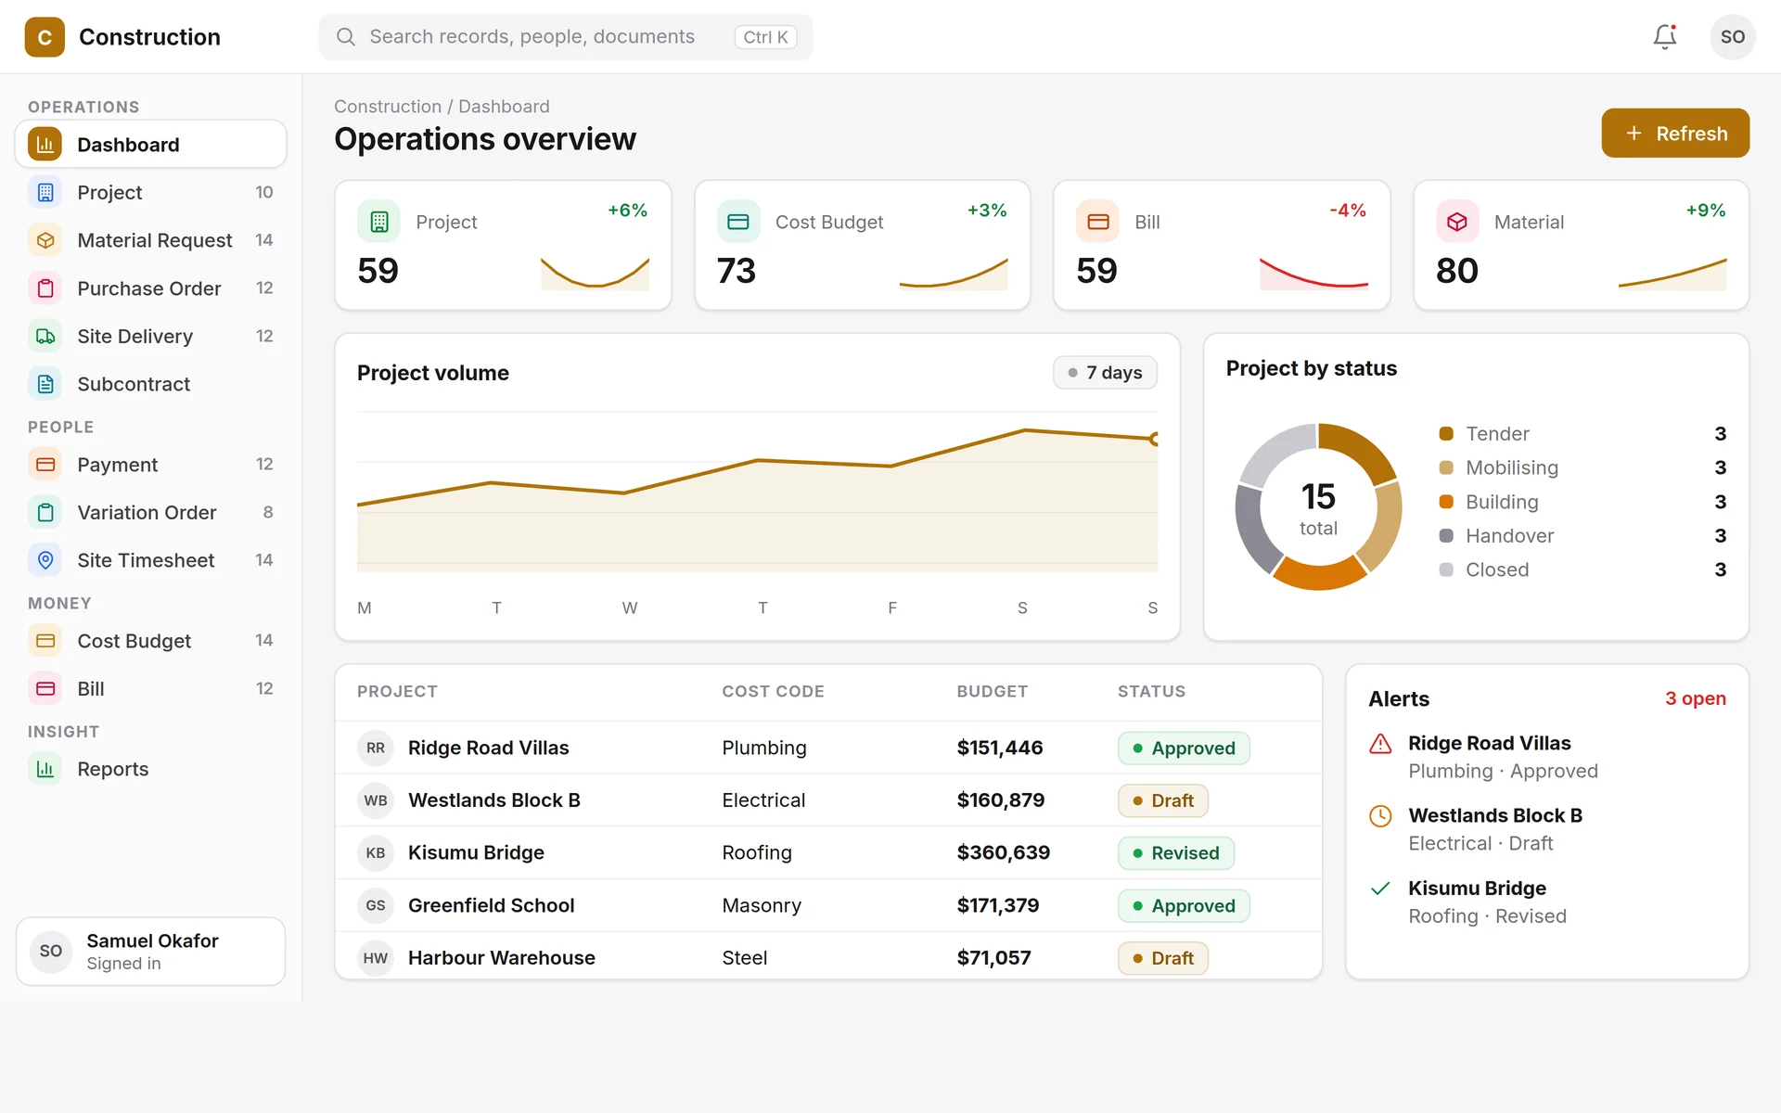The width and height of the screenshot is (1781, 1113).
Task: Click the Building legend color swatch
Action: tap(1446, 502)
